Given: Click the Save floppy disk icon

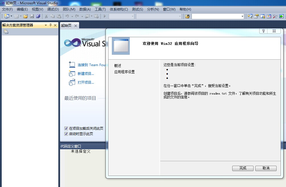Looking at the screenshot, I should click(x=32, y=16).
